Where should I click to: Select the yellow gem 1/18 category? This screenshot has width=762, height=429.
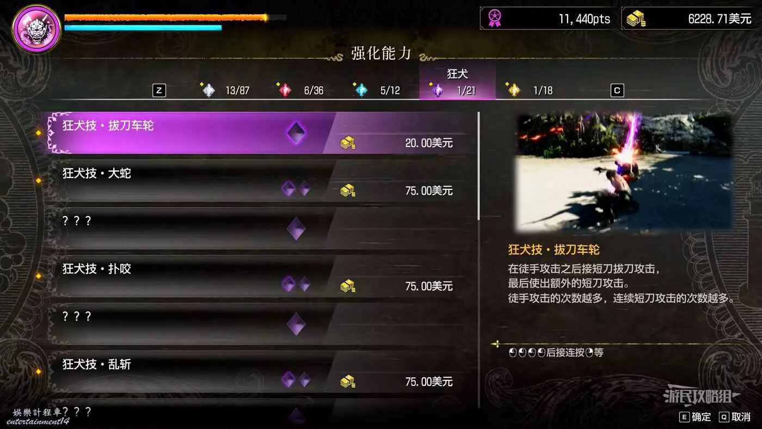pos(530,90)
